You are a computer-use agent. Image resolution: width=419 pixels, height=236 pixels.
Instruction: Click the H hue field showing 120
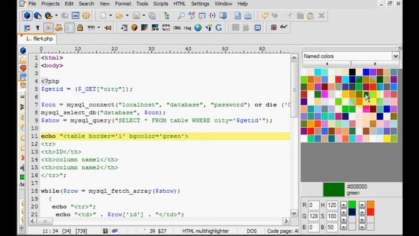[332, 205]
